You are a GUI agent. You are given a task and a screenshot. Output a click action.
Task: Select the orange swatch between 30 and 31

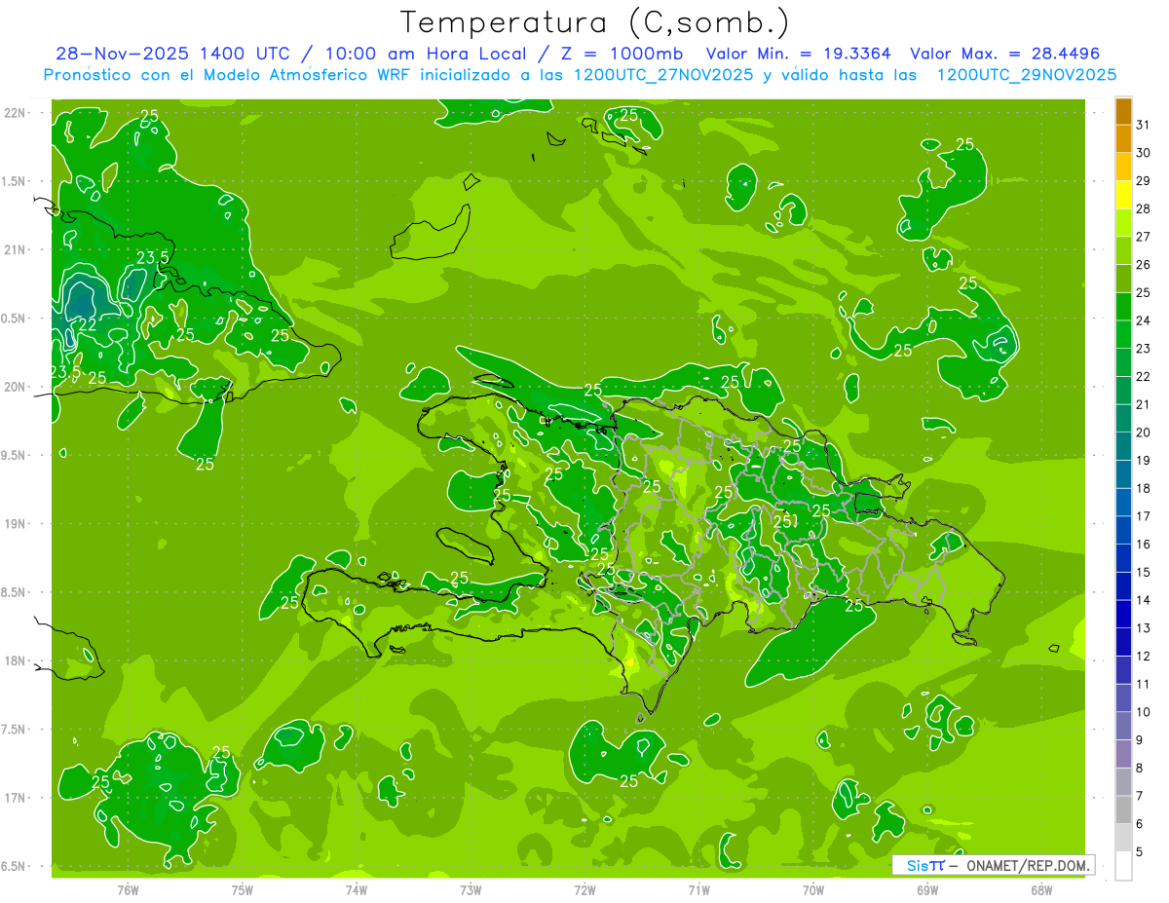1123,138
